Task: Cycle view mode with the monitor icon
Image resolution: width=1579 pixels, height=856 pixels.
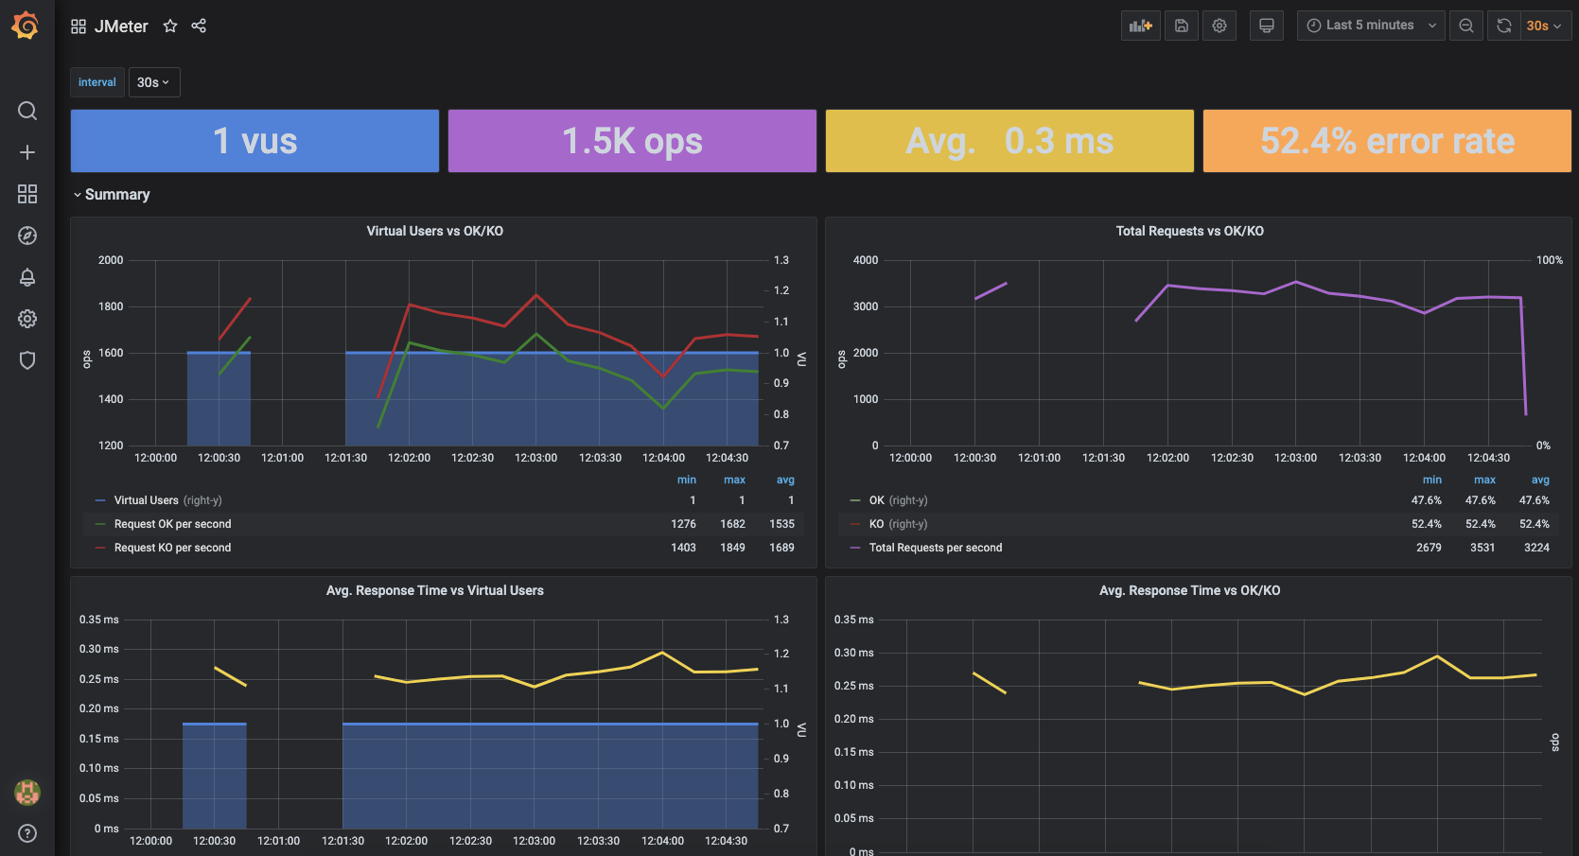Action: pos(1267,26)
